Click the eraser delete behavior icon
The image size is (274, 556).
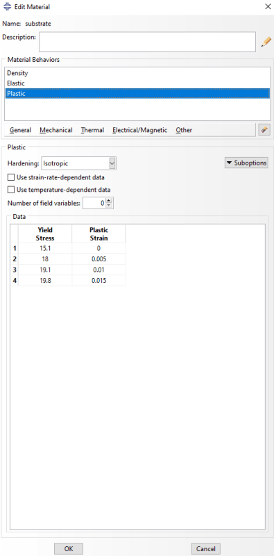264,130
